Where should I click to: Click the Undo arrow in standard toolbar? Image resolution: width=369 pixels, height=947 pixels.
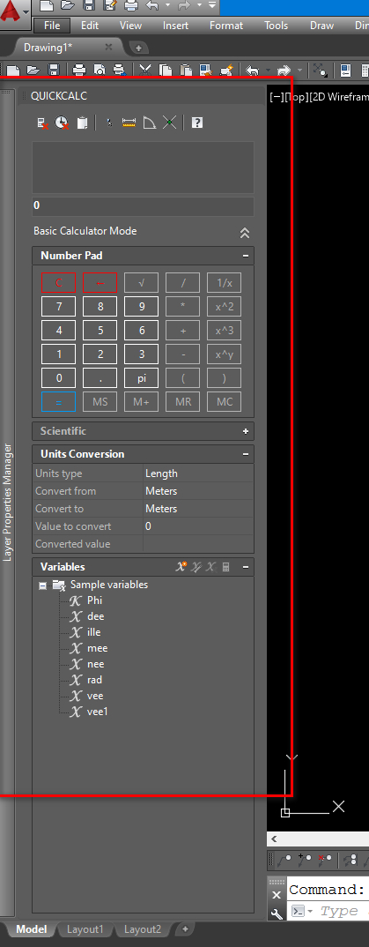pyautogui.click(x=254, y=71)
